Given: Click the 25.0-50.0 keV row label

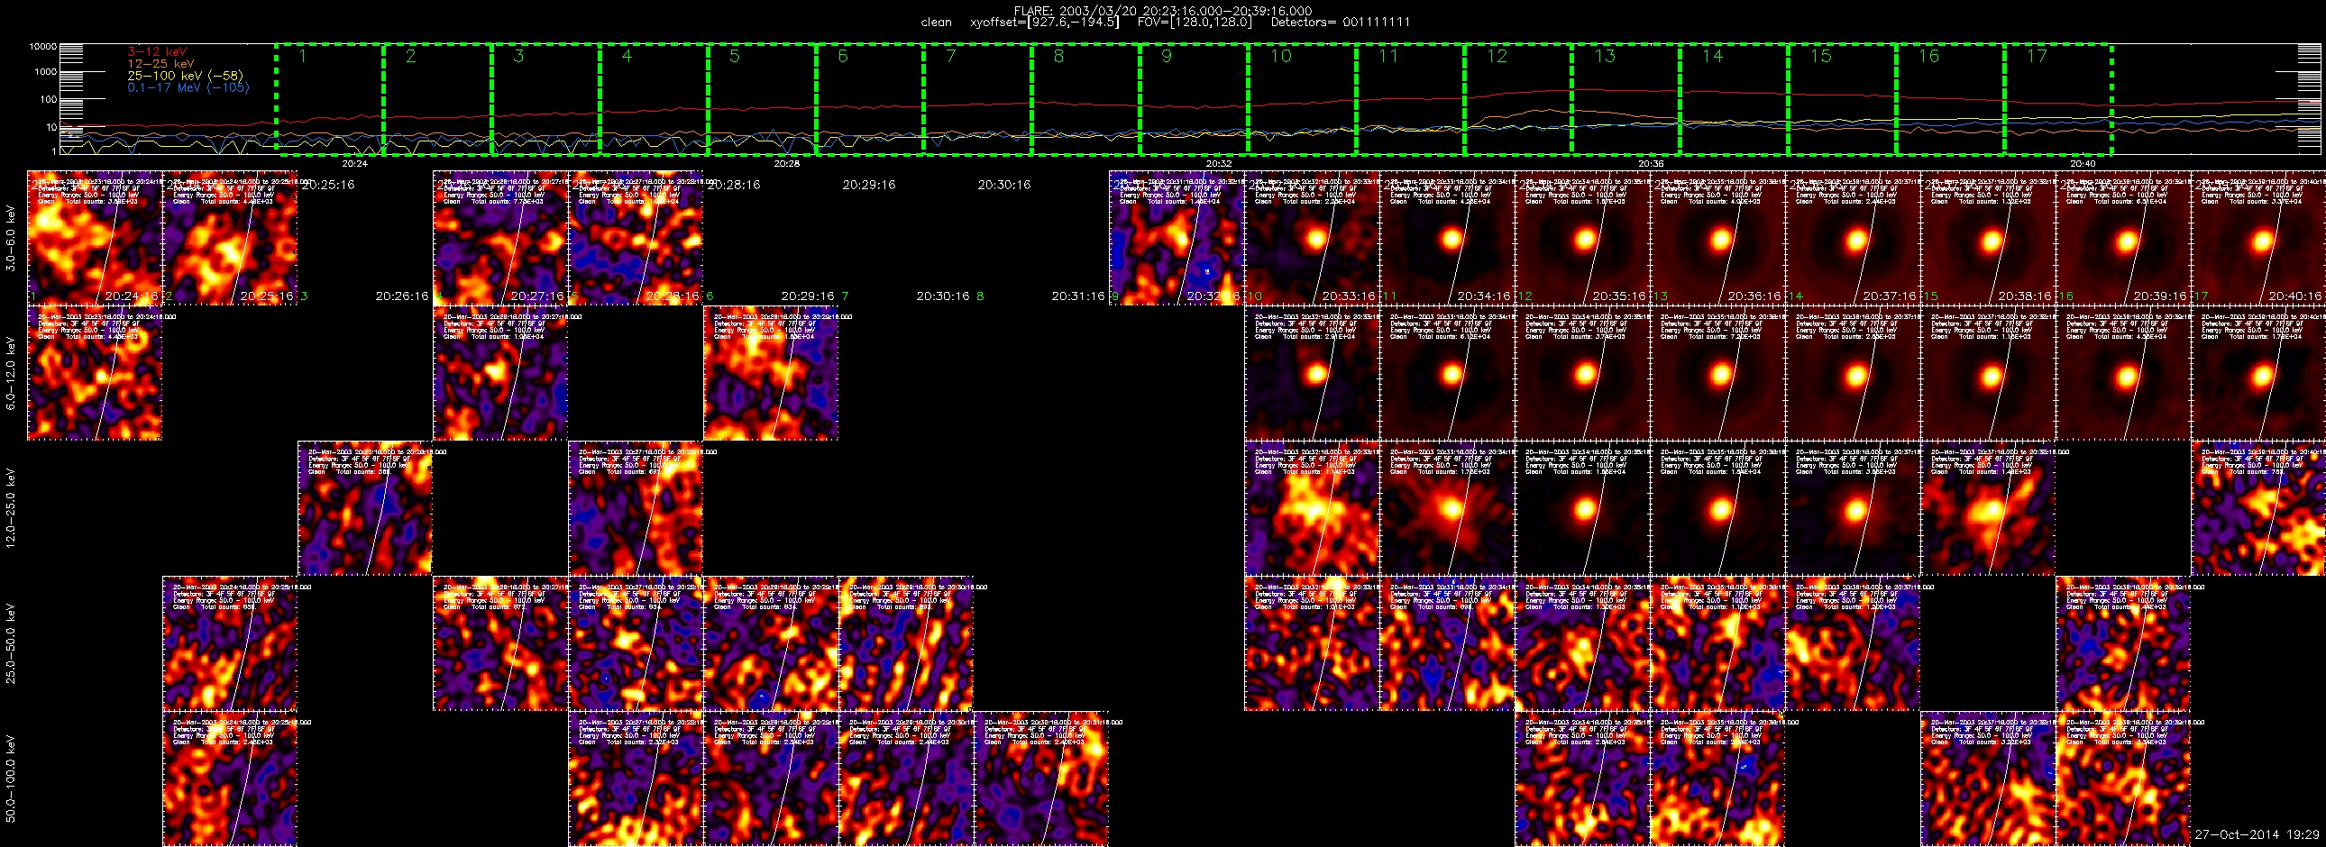Looking at the screenshot, I should coord(11,644).
